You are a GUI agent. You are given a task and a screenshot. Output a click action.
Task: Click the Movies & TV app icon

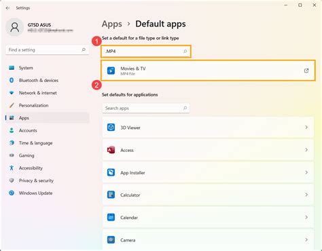pyautogui.click(x=111, y=71)
